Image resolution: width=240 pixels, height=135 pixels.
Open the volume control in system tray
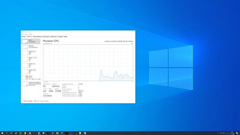[225, 133]
